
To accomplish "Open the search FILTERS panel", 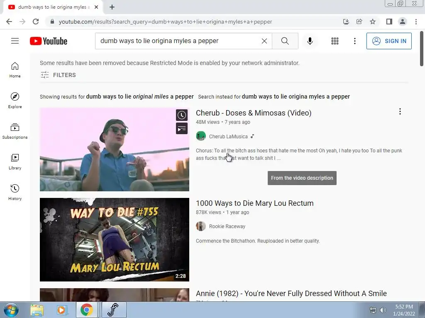I will [x=58, y=75].
